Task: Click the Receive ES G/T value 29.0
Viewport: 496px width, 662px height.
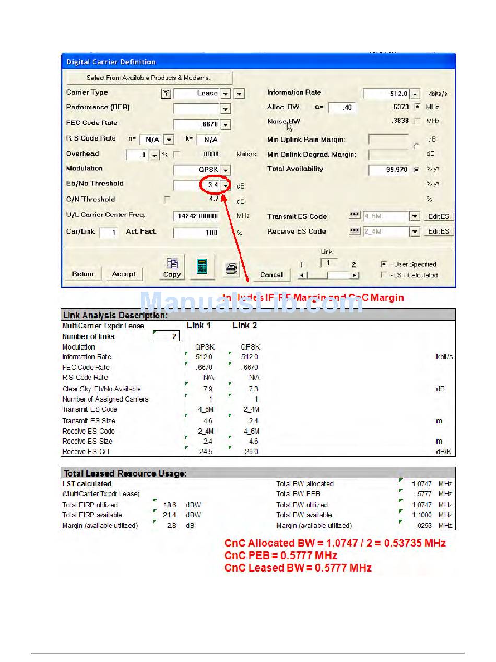Action: (x=251, y=451)
